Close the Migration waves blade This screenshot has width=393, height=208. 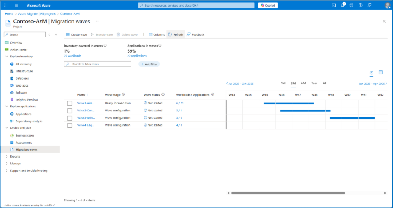click(x=384, y=22)
